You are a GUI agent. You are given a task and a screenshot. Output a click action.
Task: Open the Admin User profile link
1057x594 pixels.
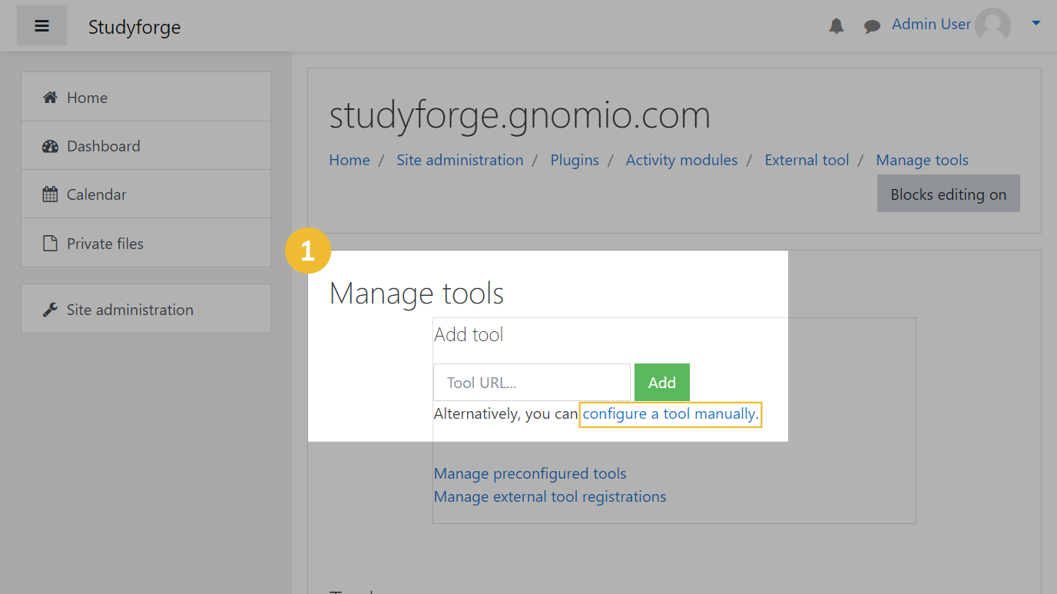tap(931, 25)
